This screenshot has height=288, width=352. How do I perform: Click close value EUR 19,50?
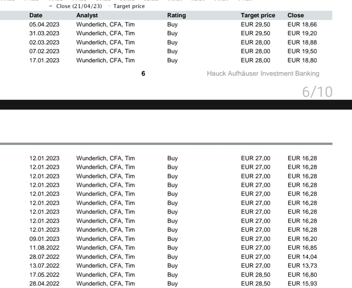point(302,51)
